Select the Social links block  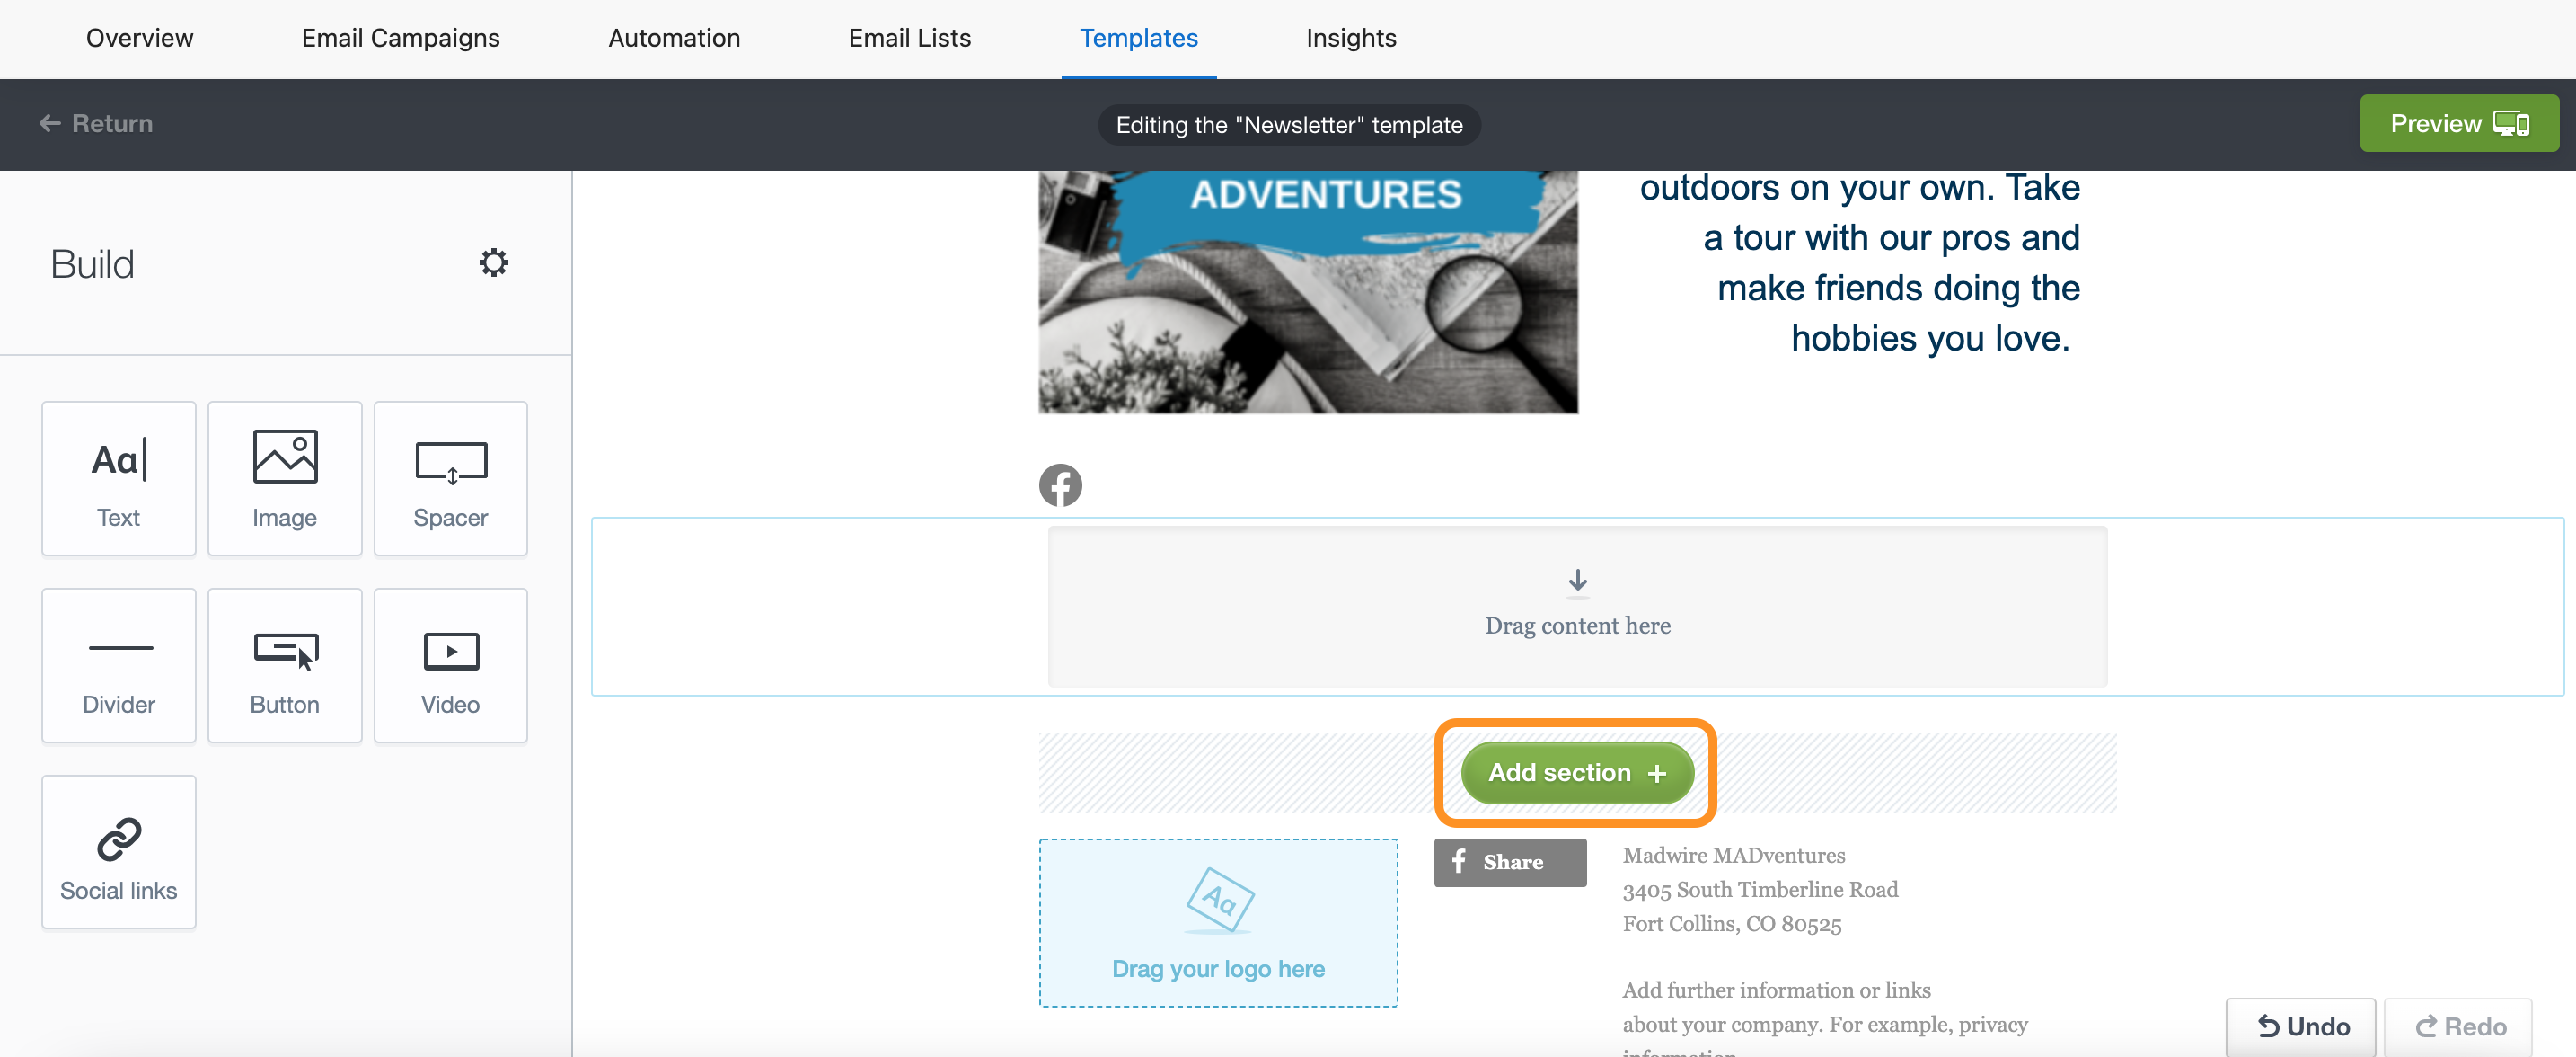[x=118, y=852]
